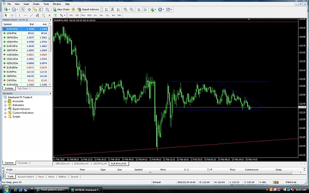Open the GBPUSDm,H4 chart tab
This screenshot has height=193, width=309.
click(x=62, y=164)
